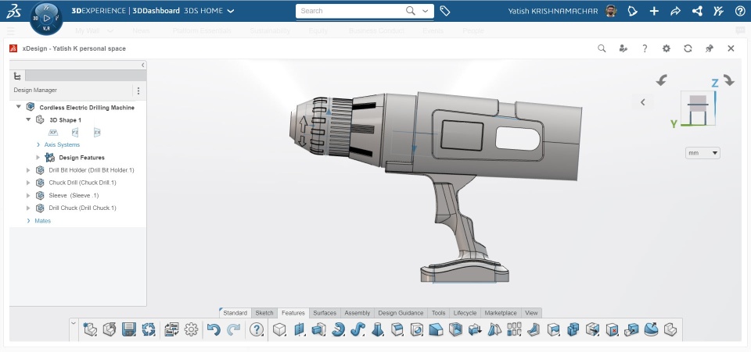Refresh the xDesign widget
The width and height of the screenshot is (751, 352).
tap(688, 48)
